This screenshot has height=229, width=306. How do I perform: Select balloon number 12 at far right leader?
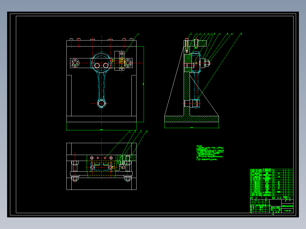click(241, 34)
